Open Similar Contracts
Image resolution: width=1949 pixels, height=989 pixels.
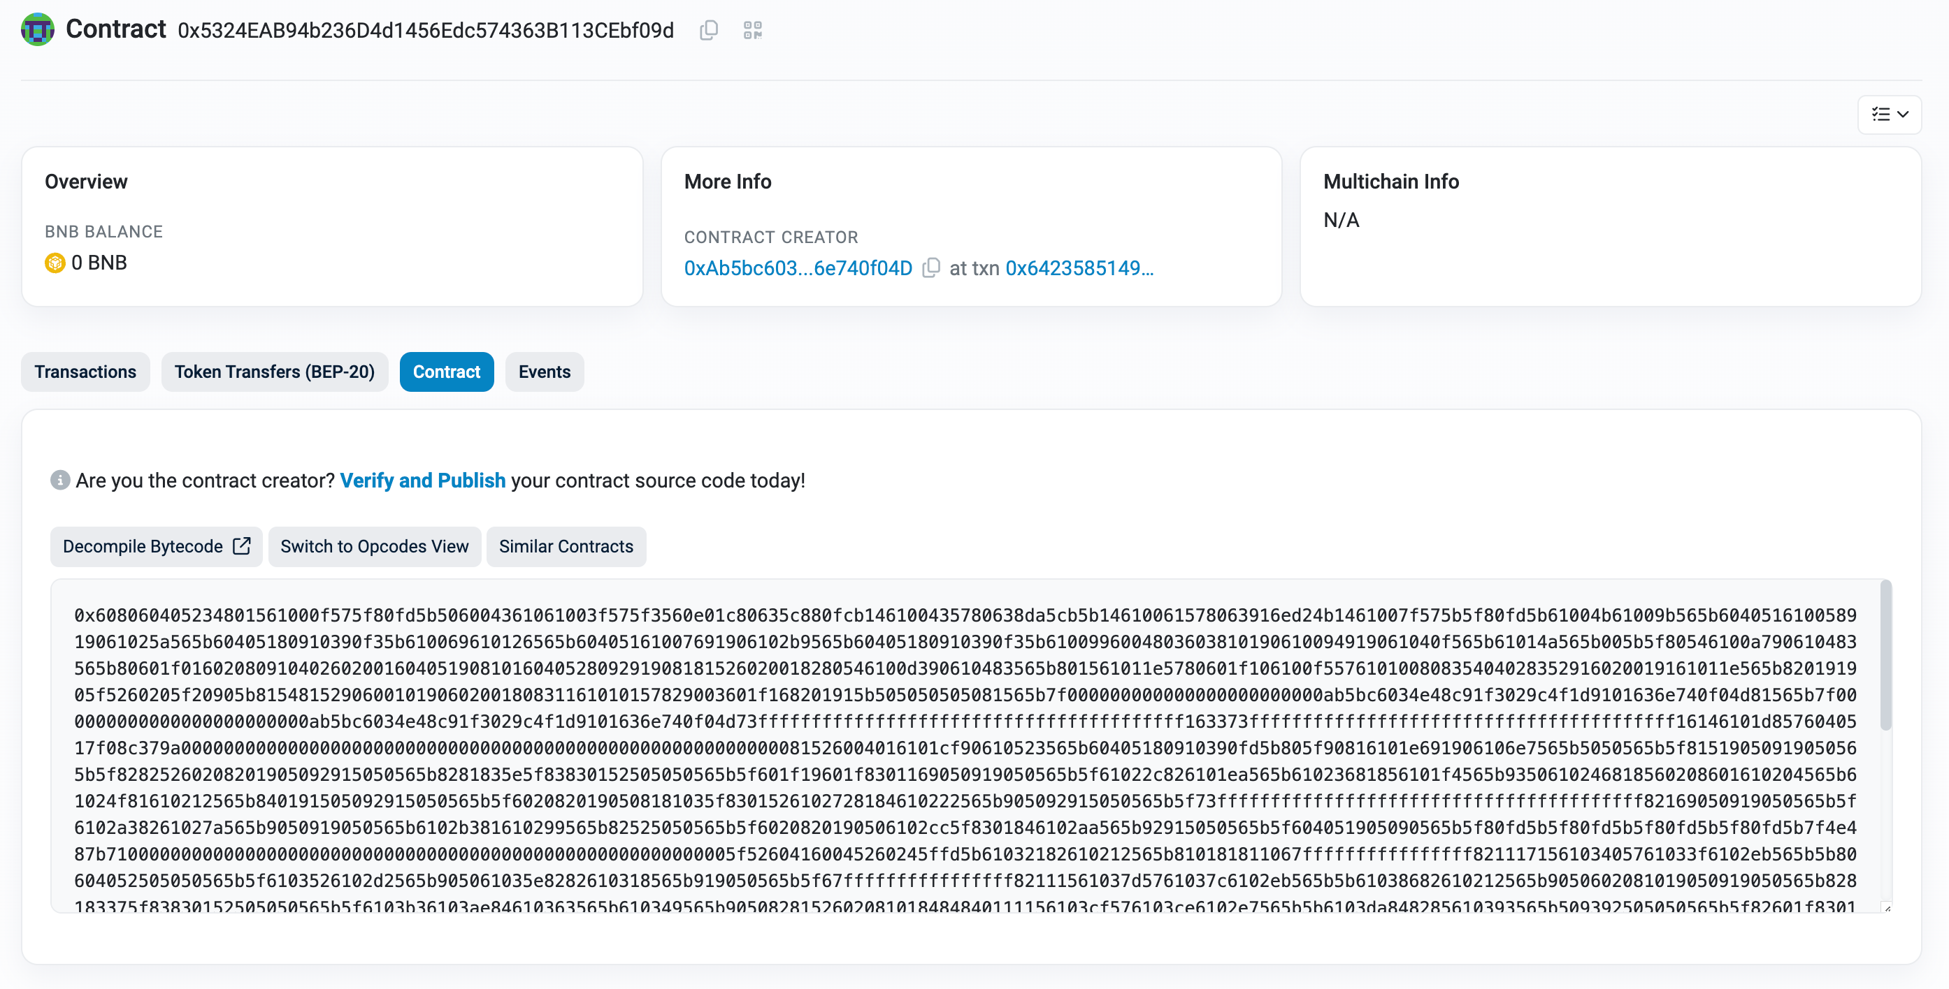(566, 546)
